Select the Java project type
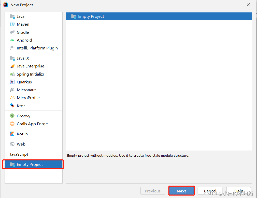The image size is (257, 198). pyautogui.click(x=34, y=16)
